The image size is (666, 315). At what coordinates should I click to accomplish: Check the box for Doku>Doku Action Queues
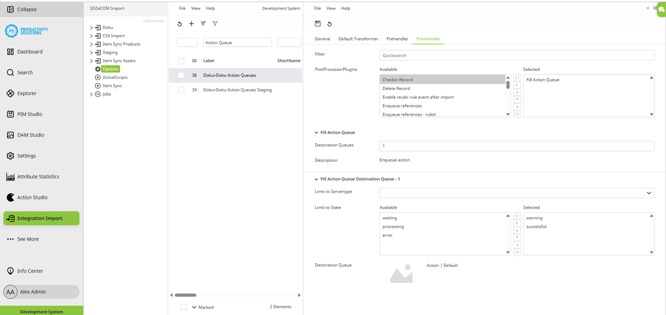coord(181,75)
